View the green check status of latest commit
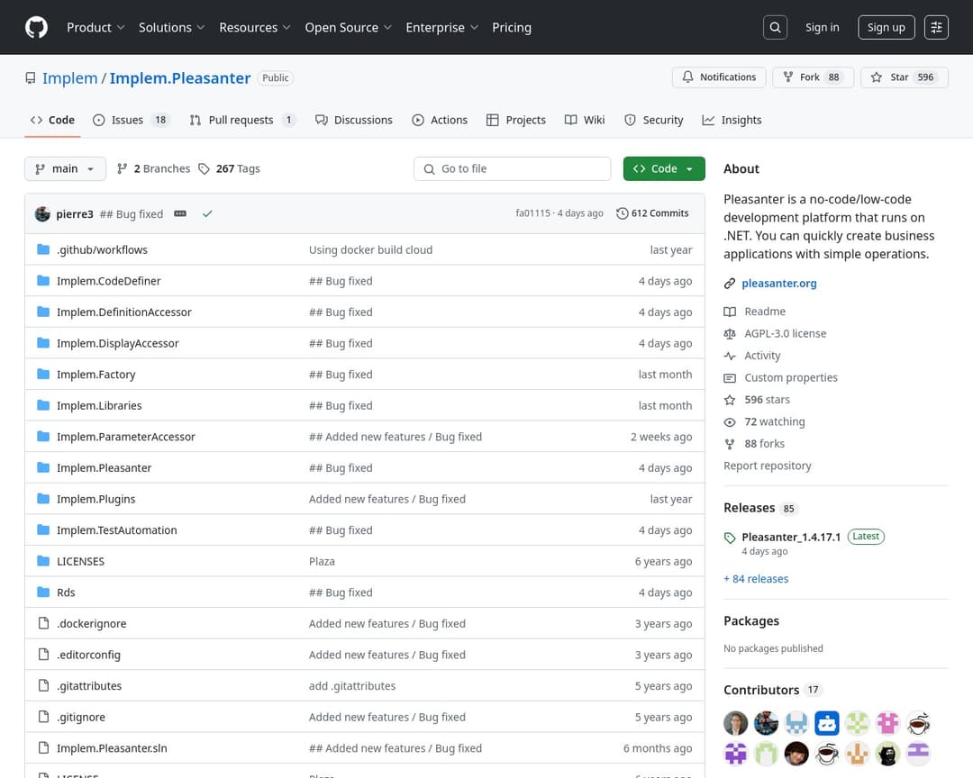Screen dimensions: 973x778 pos(207,213)
